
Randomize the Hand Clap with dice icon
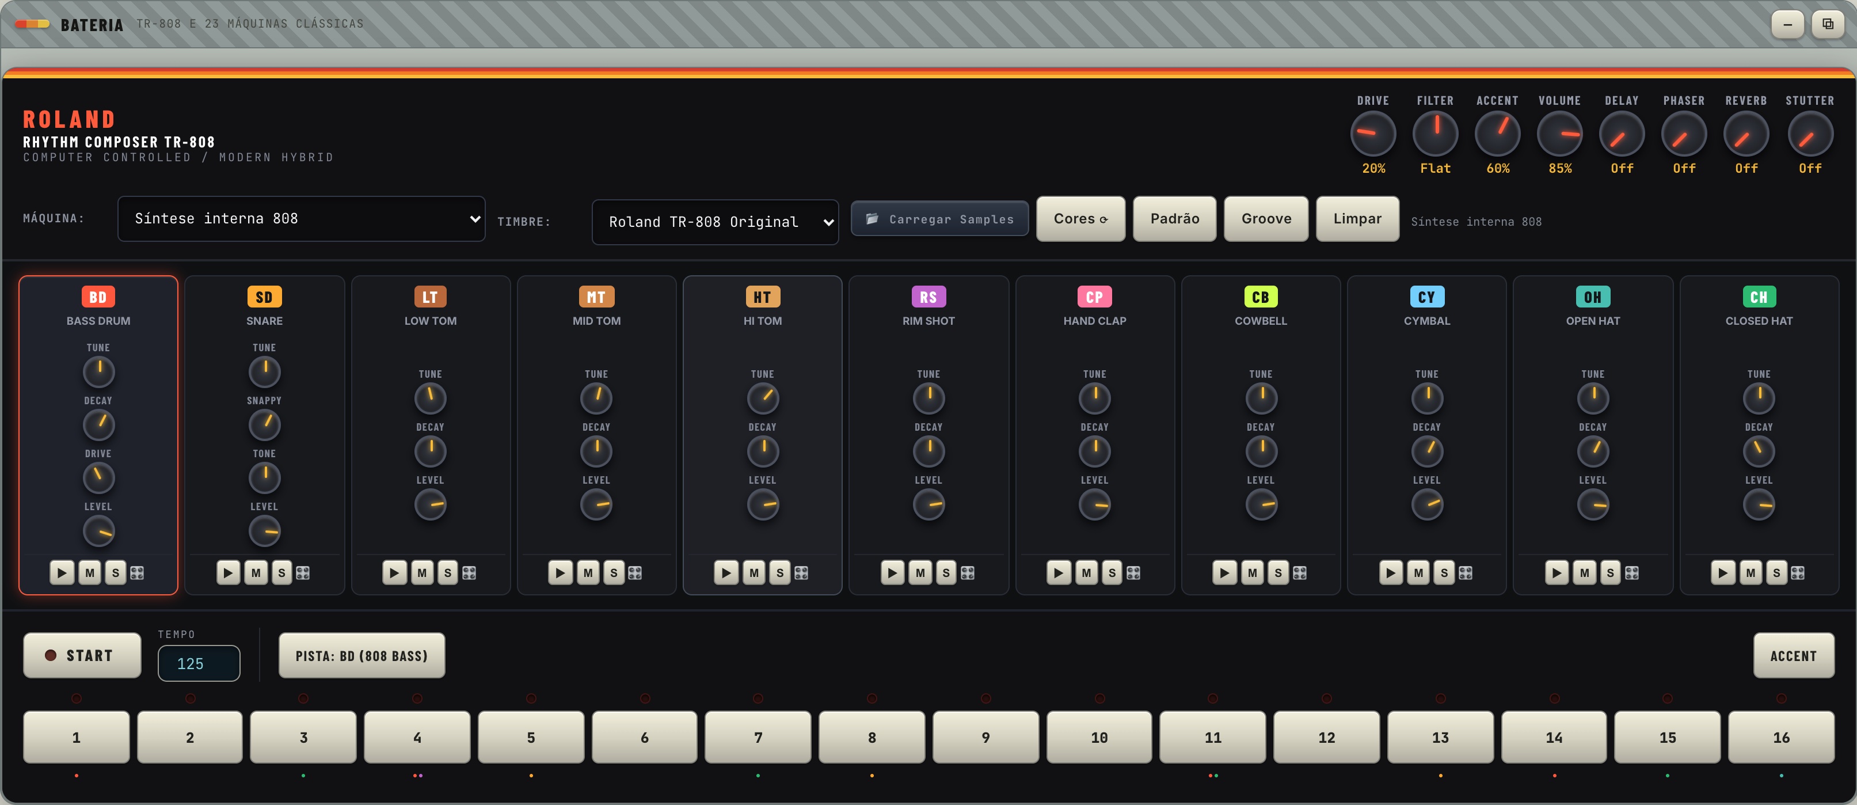(x=1133, y=573)
